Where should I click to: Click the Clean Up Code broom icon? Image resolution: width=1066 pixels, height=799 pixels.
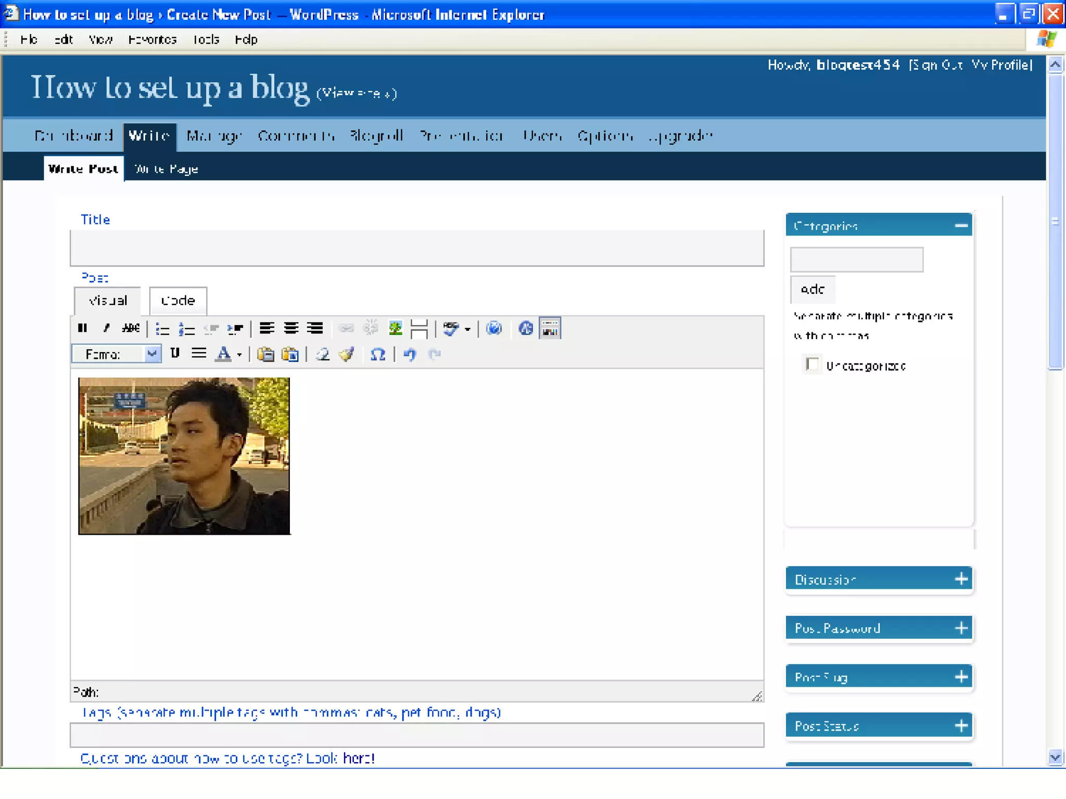[x=347, y=355]
